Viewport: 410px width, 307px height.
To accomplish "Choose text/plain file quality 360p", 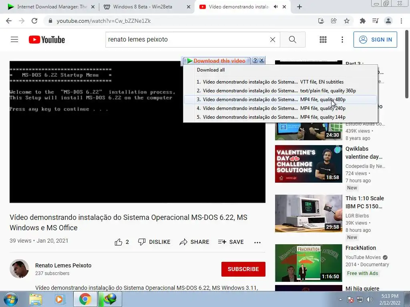I will point(280,91).
